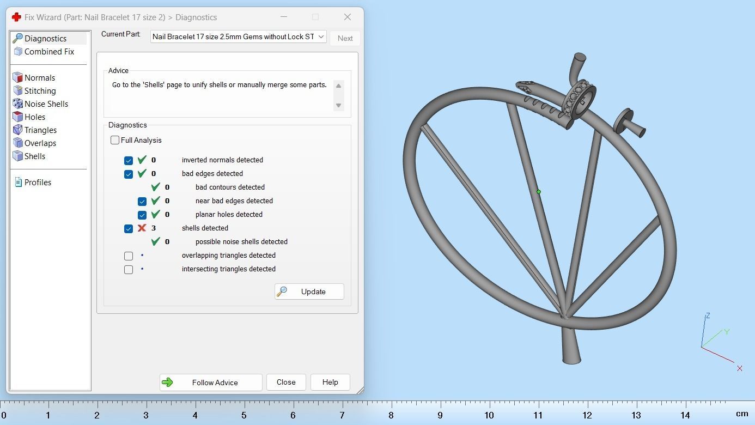
Task: Switch to the Triangles page
Action: (x=40, y=130)
